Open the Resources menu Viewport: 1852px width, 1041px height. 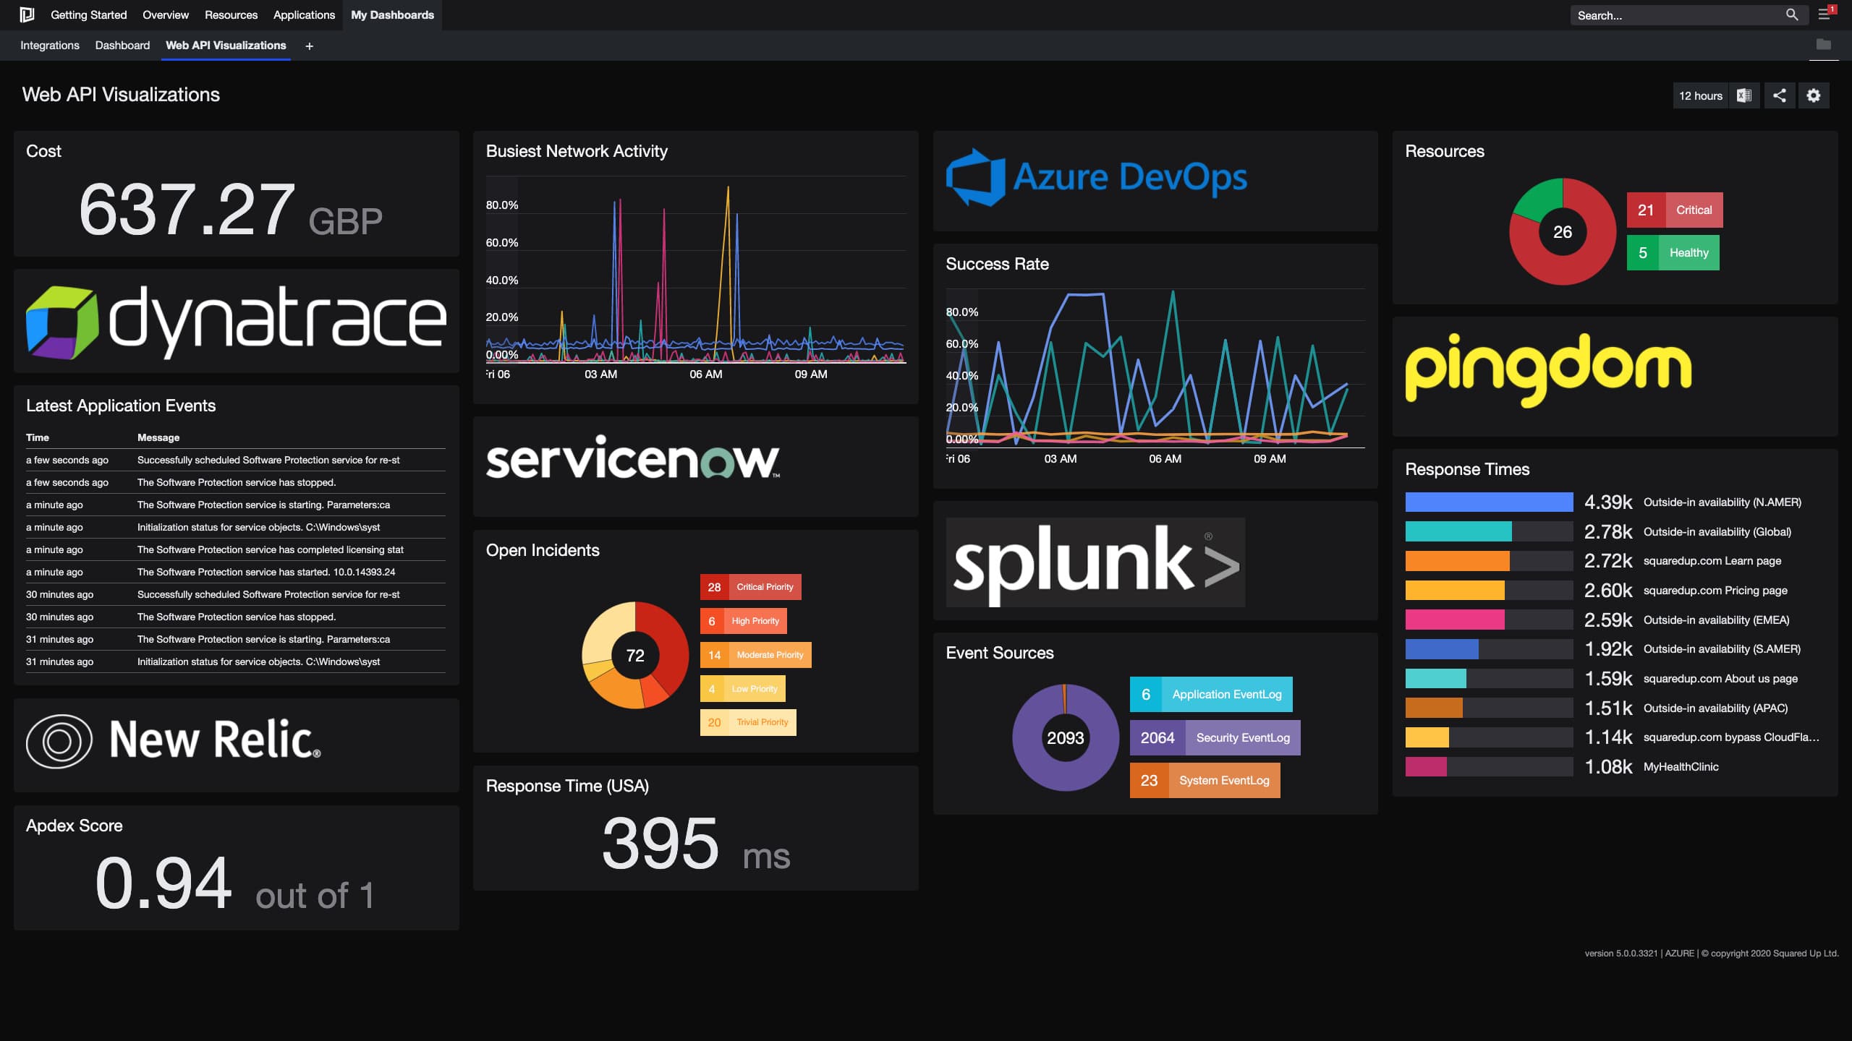click(231, 14)
